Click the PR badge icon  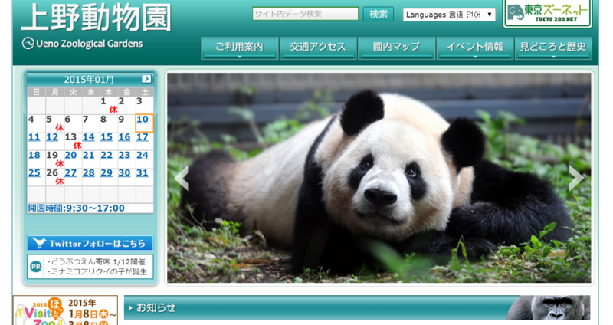(36, 267)
